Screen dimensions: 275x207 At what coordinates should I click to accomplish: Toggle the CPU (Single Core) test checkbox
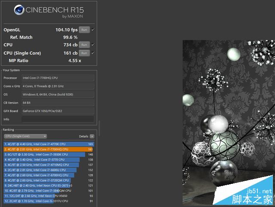[93, 53]
